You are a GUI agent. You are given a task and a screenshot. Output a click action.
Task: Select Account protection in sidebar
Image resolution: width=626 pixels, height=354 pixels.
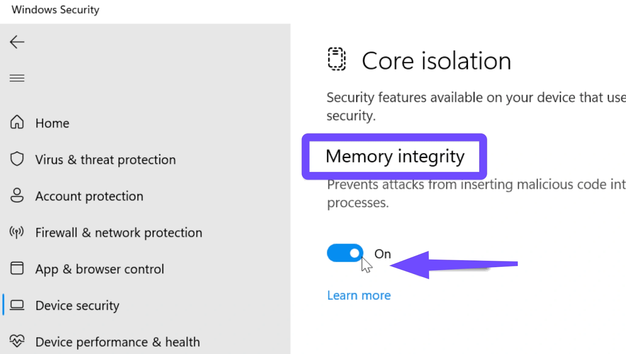tap(89, 196)
